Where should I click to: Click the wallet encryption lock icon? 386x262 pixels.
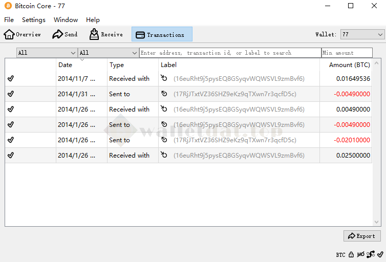pyautogui.click(x=351, y=254)
